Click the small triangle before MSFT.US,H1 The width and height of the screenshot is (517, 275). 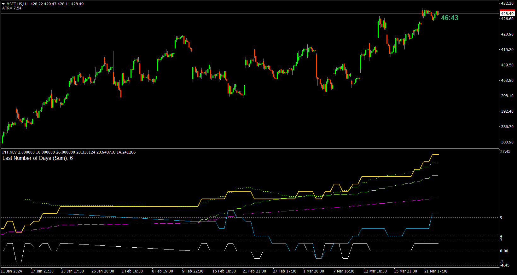(x=3, y=4)
